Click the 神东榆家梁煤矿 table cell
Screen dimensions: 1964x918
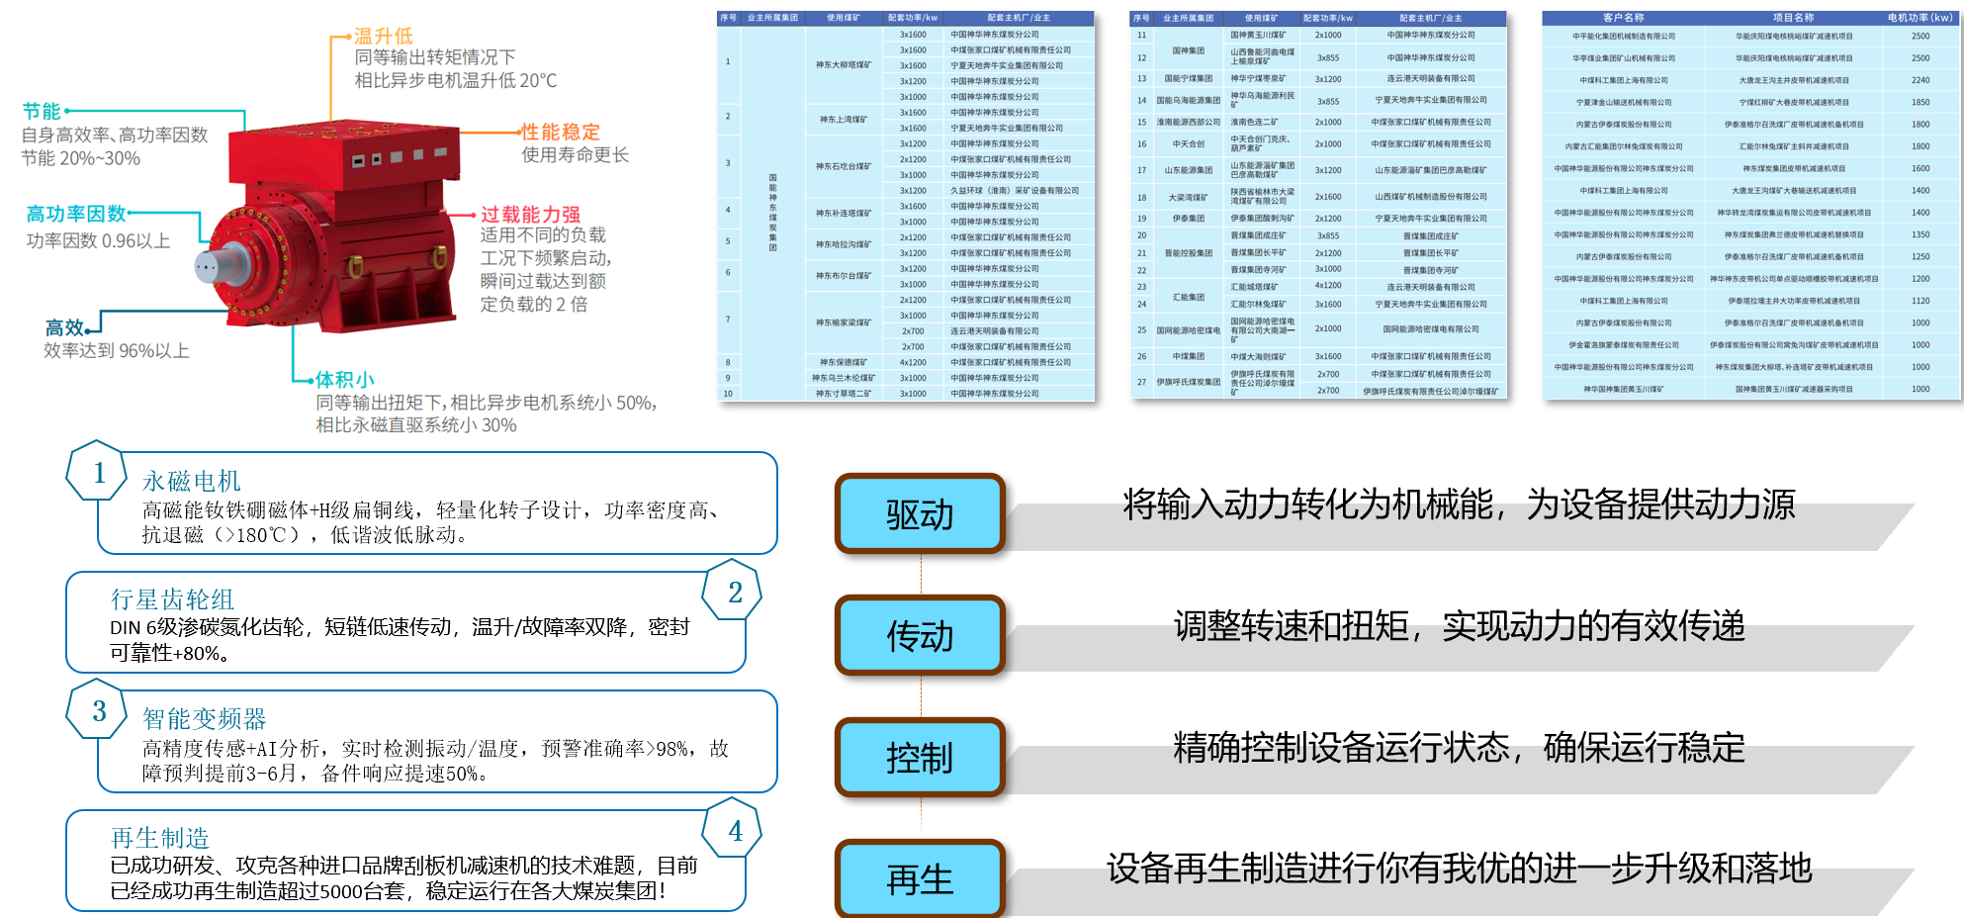point(844,322)
